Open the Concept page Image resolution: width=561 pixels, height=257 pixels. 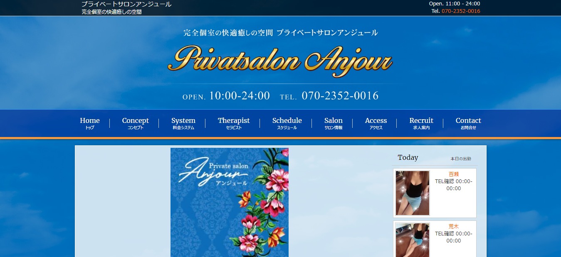135,123
